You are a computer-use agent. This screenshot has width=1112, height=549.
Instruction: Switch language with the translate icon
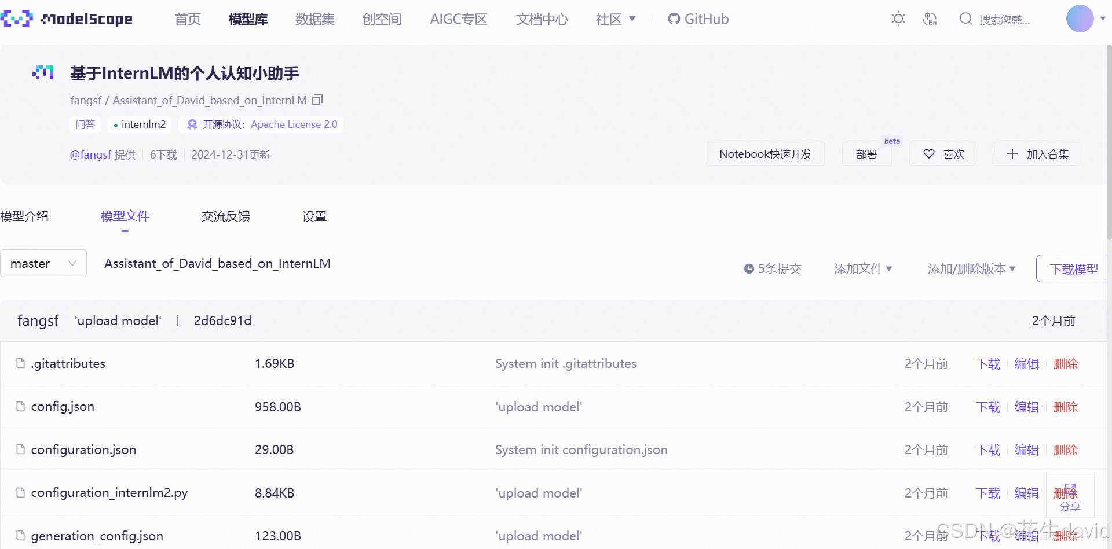pyautogui.click(x=930, y=19)
